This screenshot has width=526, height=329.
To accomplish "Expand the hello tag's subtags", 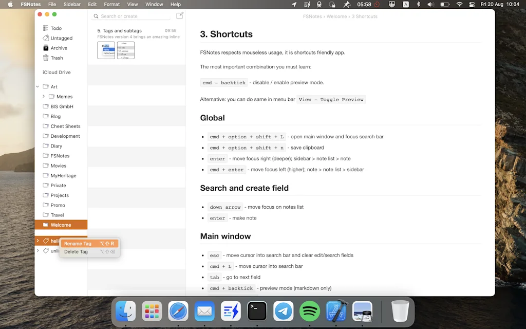I will click(x=37, y=241).
